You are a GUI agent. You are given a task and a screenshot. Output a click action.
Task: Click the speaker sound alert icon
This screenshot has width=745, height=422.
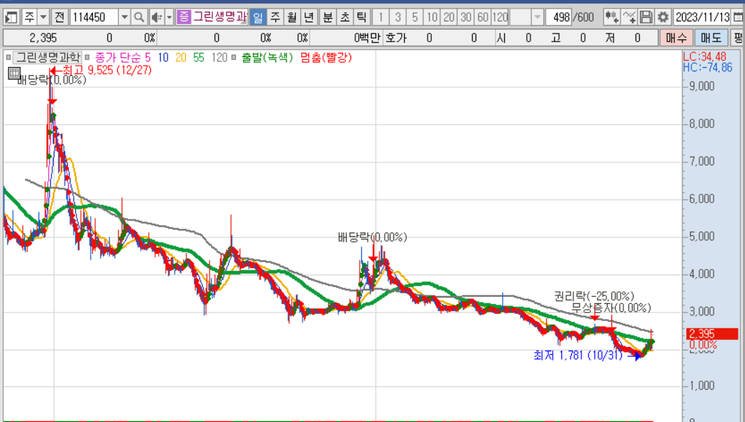click(x=156, y=18)
